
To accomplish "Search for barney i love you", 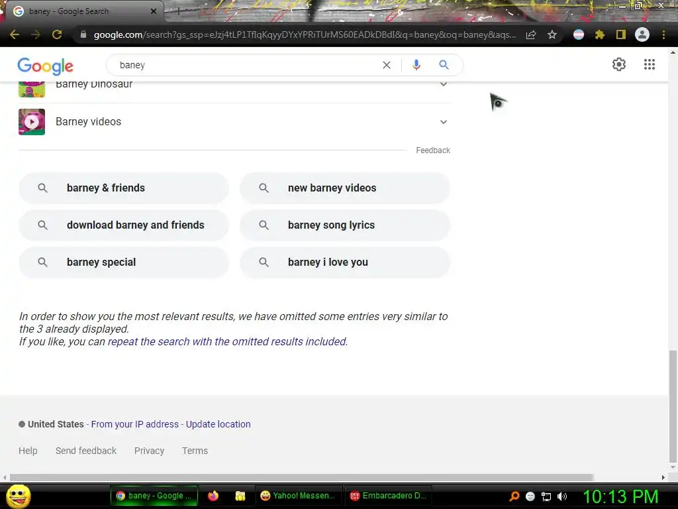I will click(345, 262).
